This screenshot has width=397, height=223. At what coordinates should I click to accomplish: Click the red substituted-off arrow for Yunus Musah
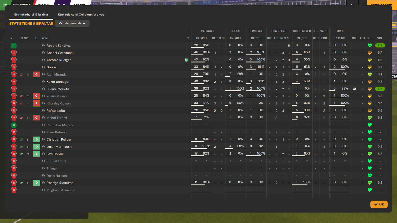(x=36, y=96)
